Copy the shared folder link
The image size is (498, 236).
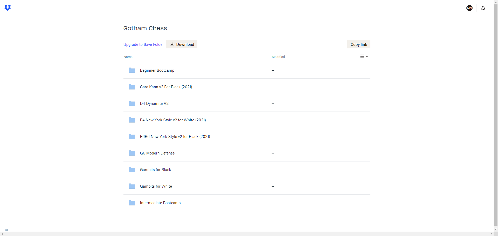pos(358,45)
